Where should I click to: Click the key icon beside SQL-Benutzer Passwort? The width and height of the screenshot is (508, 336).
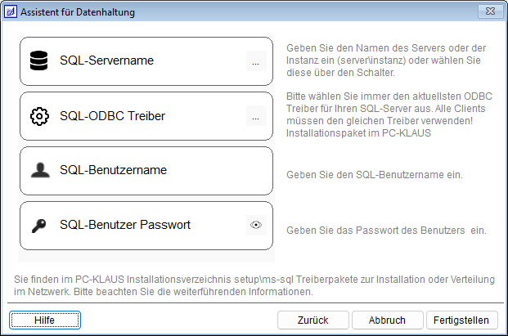(x=38, y=225)
